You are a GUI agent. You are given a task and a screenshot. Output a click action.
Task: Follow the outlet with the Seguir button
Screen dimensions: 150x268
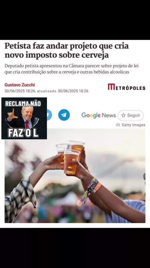pos(131,115)
